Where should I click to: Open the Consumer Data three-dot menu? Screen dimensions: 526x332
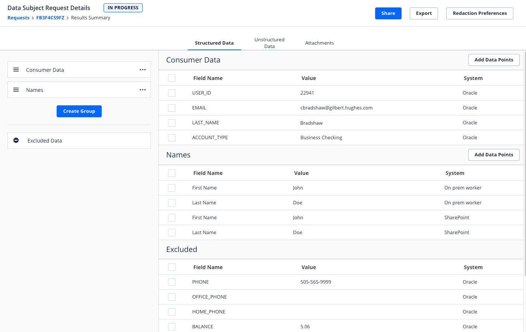143,70
